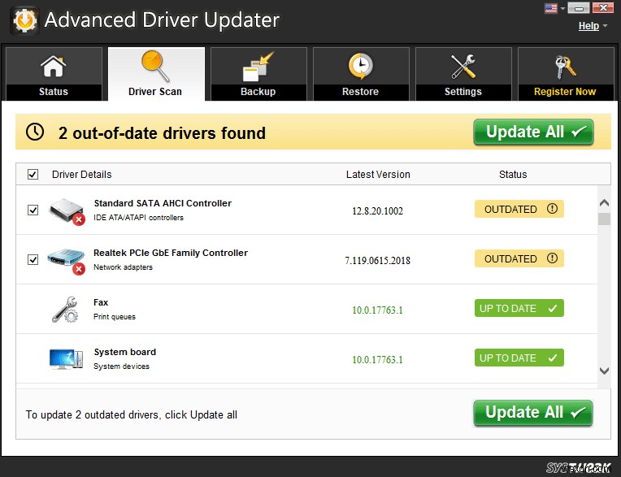Uncheck the Standard SATA AHCI Controller checkbox

[33, 210]
